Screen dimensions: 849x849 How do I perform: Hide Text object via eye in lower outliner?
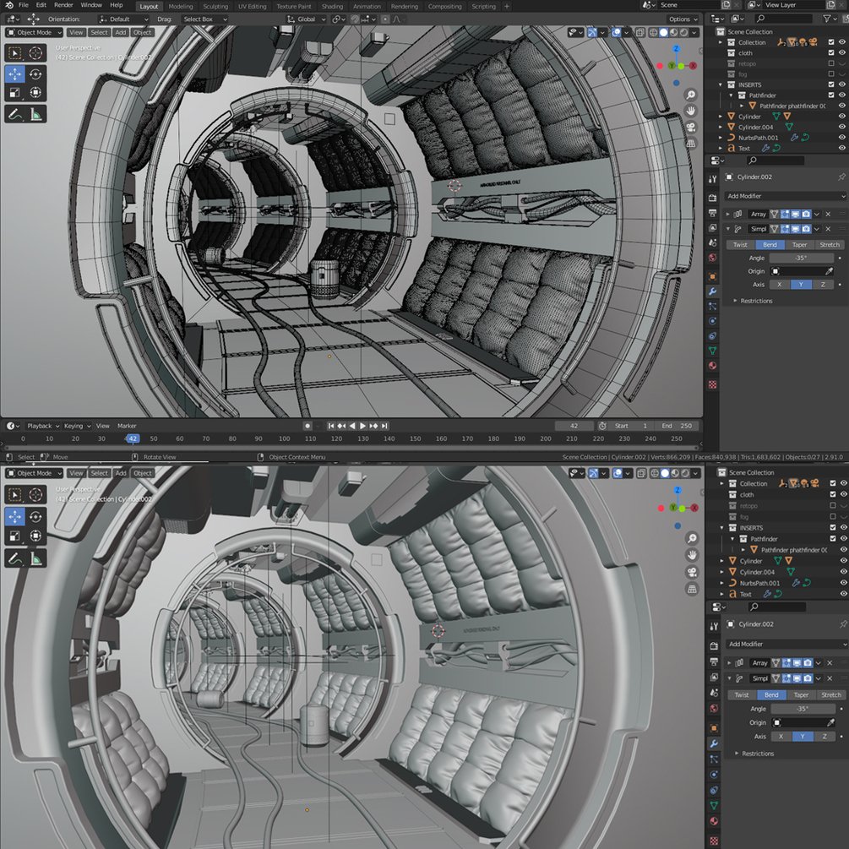[843, 594]
